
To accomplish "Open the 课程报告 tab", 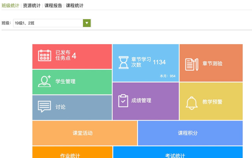I will click(53, 6).
